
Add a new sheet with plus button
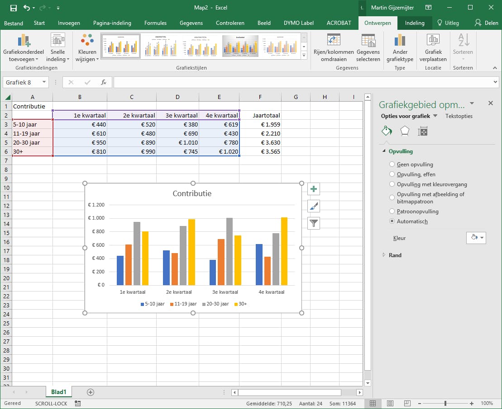coord(91,392)
